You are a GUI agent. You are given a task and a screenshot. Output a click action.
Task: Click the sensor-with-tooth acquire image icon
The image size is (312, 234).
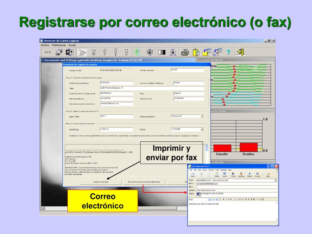[59, 52]
